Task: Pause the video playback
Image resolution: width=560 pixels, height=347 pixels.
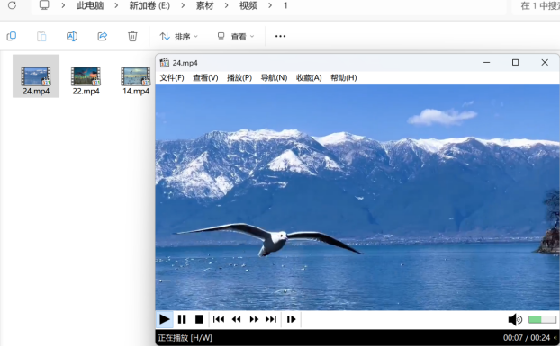Action: (182, 319)
